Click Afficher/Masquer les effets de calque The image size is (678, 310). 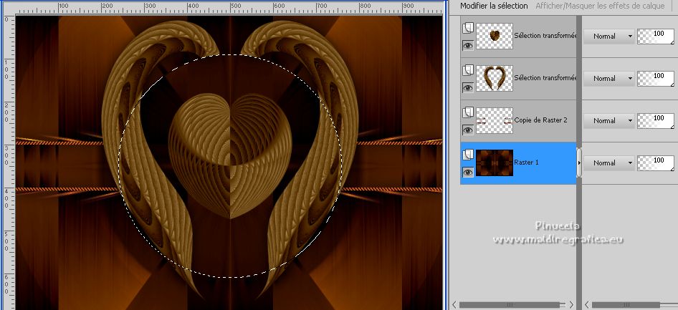click(600, 6)
